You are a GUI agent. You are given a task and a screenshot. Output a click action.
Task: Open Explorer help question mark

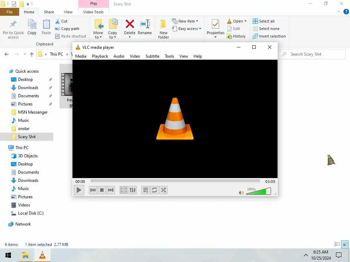click(x=346, y=12)
